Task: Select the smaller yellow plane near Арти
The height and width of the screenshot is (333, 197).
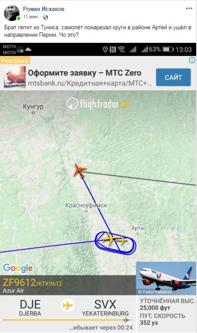Action: tap(122, 241)
